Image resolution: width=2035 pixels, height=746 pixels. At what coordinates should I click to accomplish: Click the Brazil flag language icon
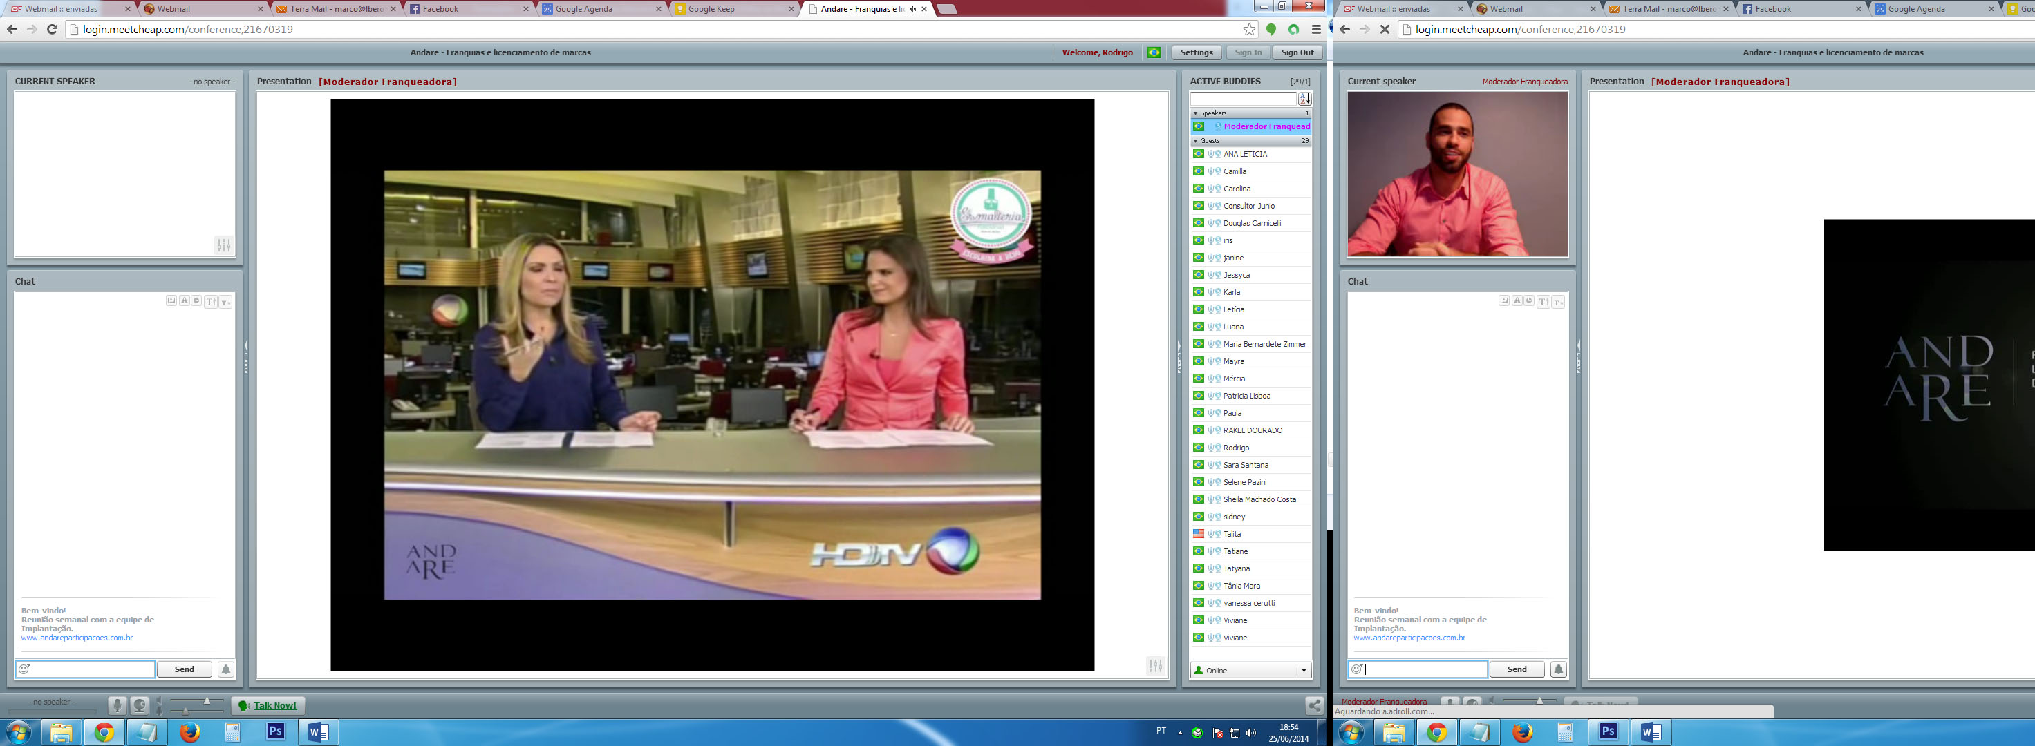click(1154, 52)
